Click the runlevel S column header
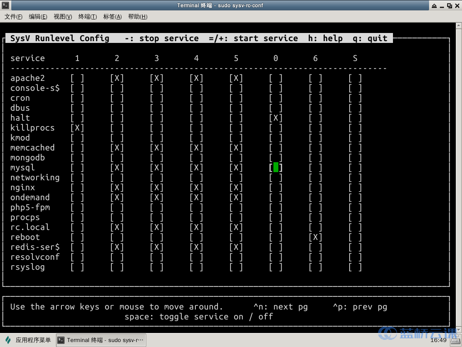This screenshot has width=462, height=347. pos(355,58)
